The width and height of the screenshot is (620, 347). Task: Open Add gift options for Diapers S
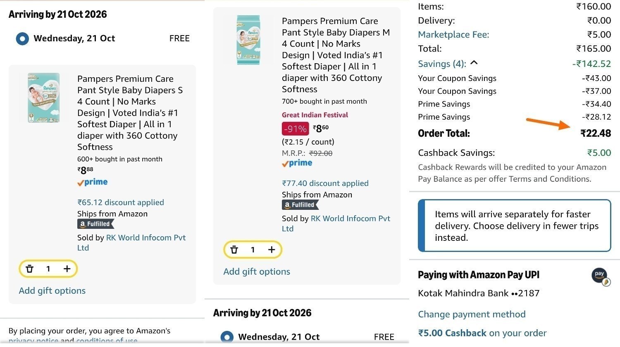pos(52,291)
